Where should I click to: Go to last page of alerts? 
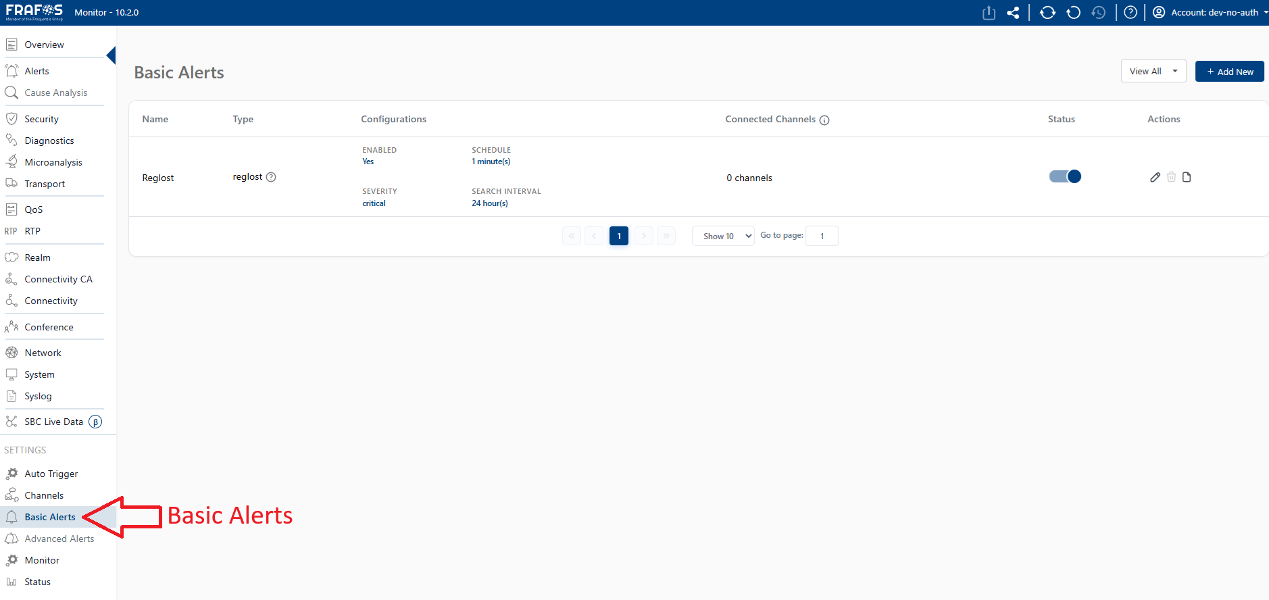click(x=666, y=236)
